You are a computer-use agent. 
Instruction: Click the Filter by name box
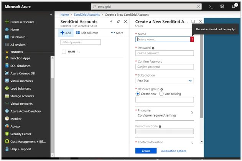pos(81,42)
